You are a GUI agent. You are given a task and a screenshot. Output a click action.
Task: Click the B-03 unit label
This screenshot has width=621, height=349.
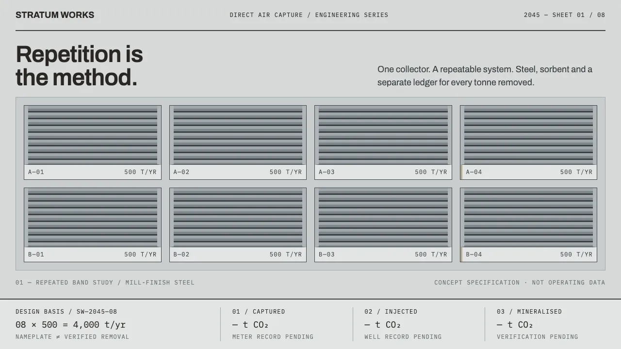point(327,254)
